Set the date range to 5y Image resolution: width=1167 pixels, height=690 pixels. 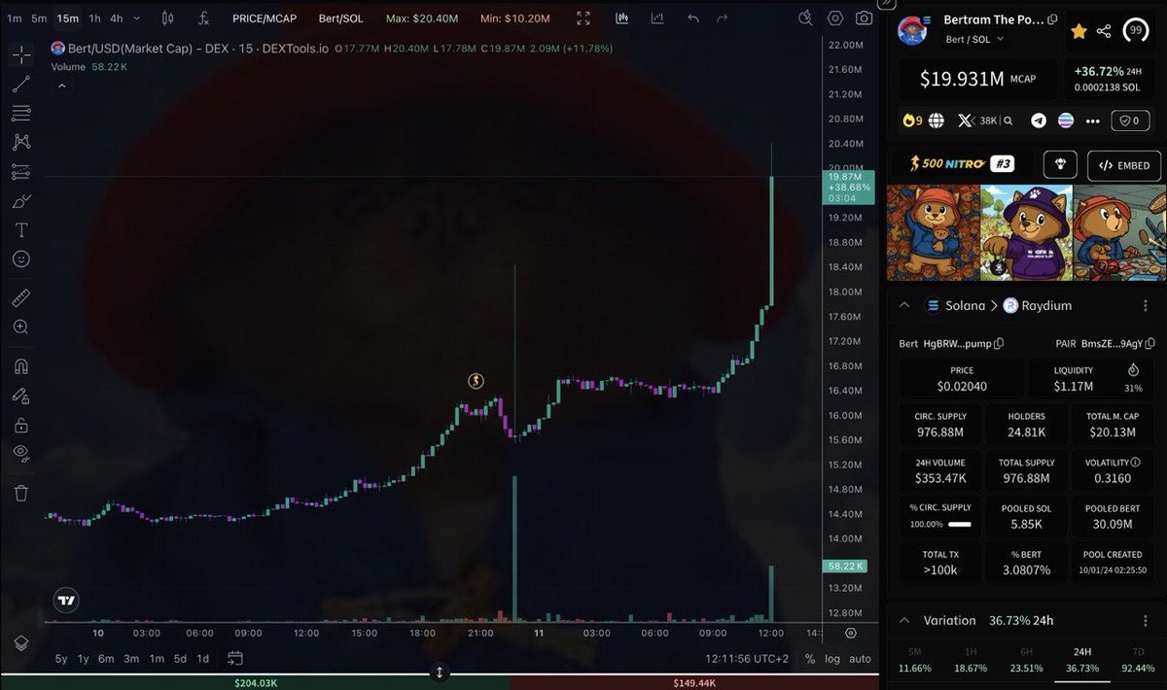(61, 658)
